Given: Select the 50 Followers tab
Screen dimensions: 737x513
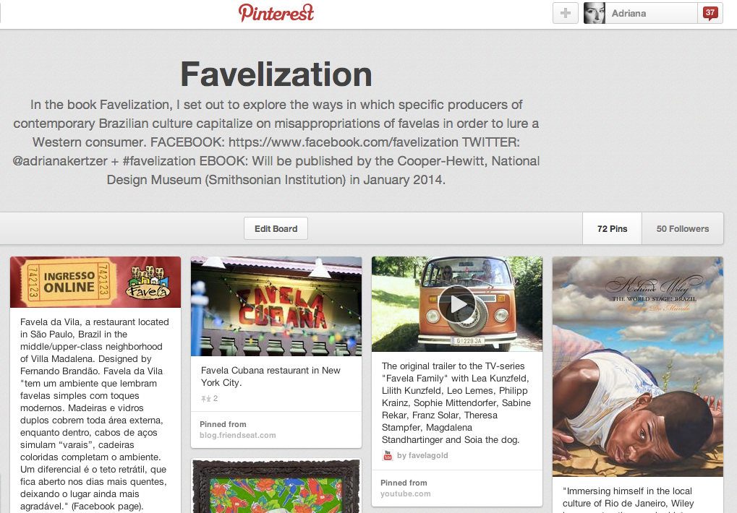Looking at the screenshot, I should 683,228.
